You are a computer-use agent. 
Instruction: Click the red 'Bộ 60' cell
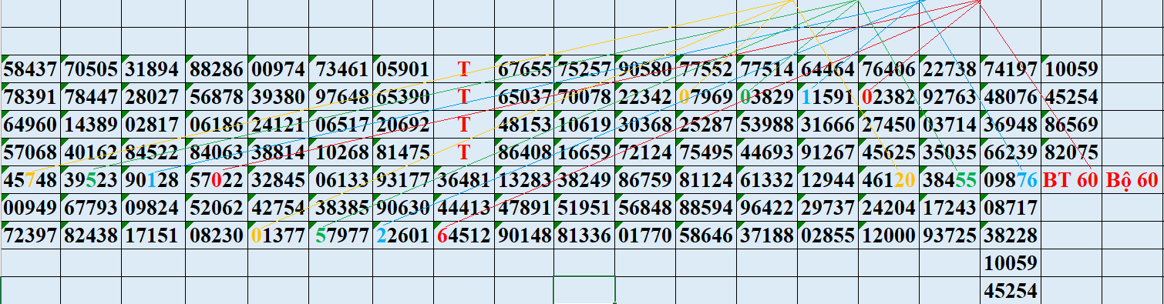[x=1132, y=180]
